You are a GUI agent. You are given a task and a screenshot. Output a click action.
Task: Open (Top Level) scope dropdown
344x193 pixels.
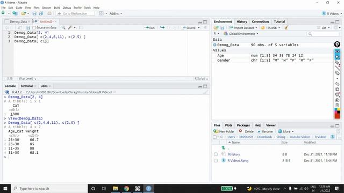tap(27, 79)
